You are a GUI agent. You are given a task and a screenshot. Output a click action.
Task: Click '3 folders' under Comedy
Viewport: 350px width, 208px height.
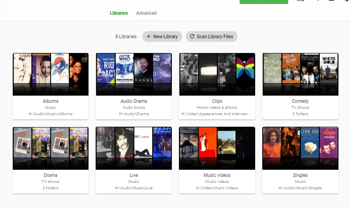(x=301, y=114)
